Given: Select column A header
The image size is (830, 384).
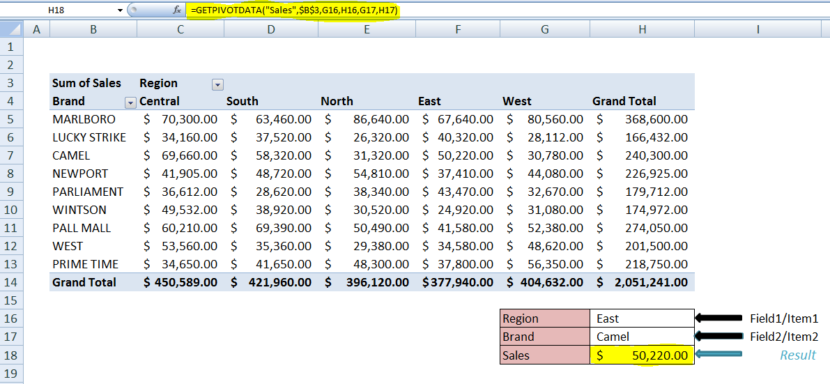Looking at the screenshot, I should (36, 30).
